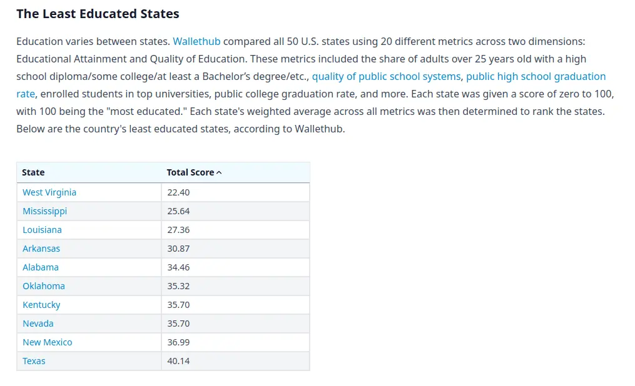Click the Total Score sort arrow icon

[219, 173]
